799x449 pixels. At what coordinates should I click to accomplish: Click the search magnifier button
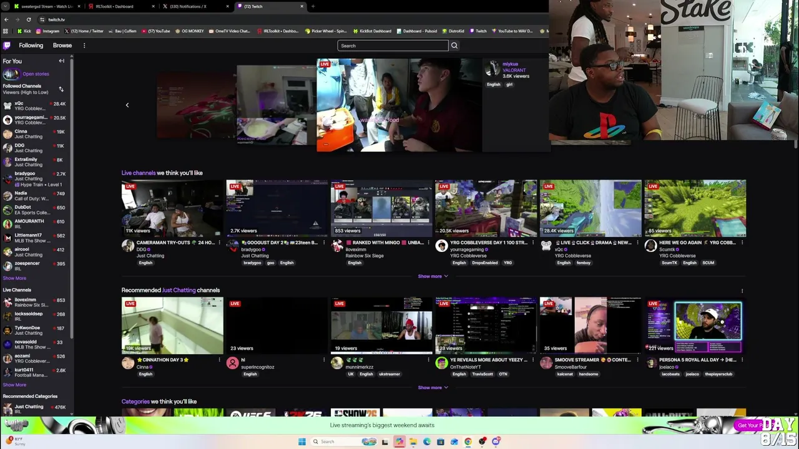454,46
